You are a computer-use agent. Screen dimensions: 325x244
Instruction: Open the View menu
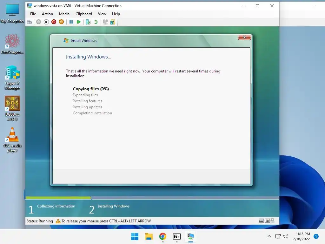102,14
